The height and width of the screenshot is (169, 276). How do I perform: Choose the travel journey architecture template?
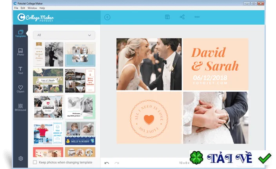tap(80, 81)
